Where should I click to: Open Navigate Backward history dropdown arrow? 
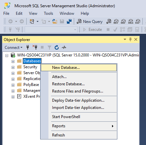click(x=16, y=21)
